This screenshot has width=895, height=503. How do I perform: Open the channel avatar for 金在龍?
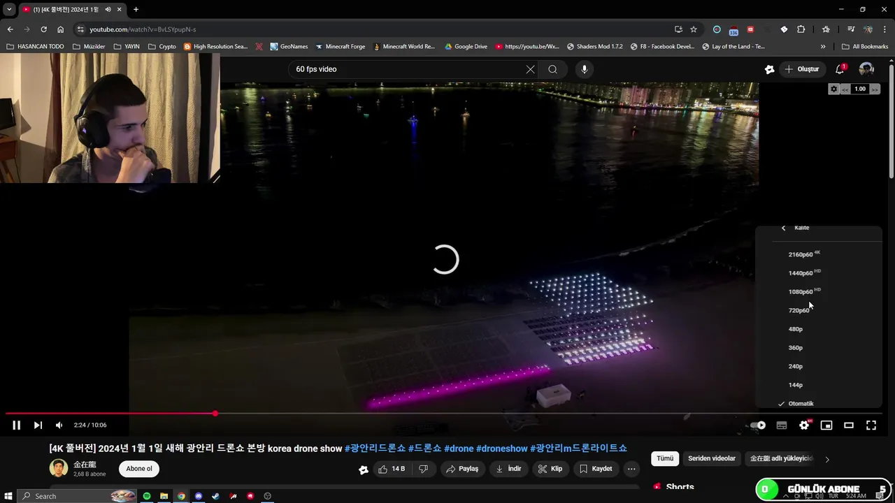coord(59,468)
